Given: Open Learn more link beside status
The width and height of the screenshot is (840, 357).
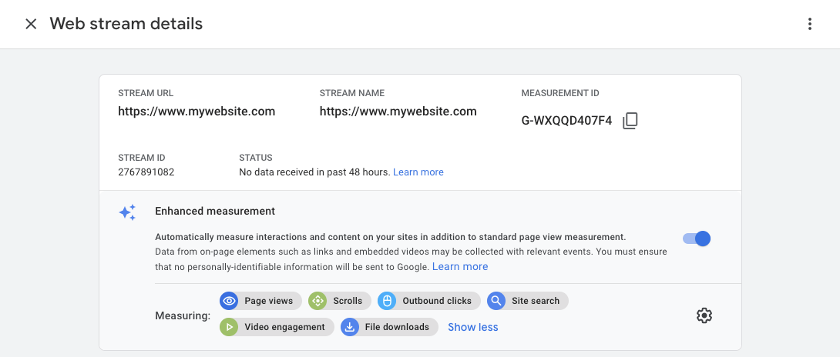Looking at the screenshot, I should pyautogui.click(x=418, y=172).
